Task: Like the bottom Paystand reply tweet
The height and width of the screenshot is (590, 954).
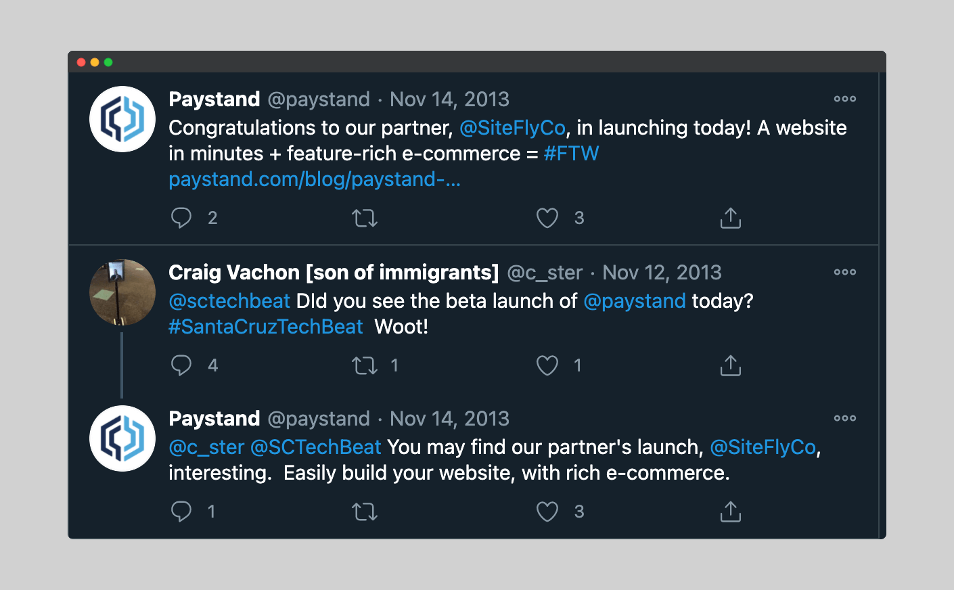Action: (547, 512)
